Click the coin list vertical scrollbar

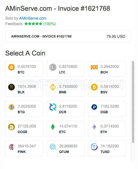coord(133,102)
